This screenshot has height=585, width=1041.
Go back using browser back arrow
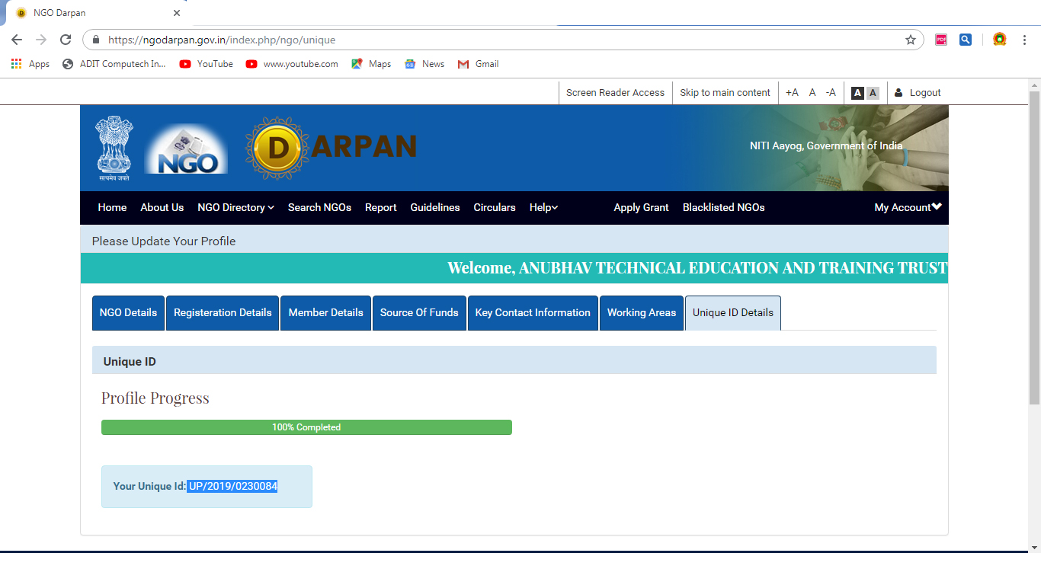coord(17,40)
